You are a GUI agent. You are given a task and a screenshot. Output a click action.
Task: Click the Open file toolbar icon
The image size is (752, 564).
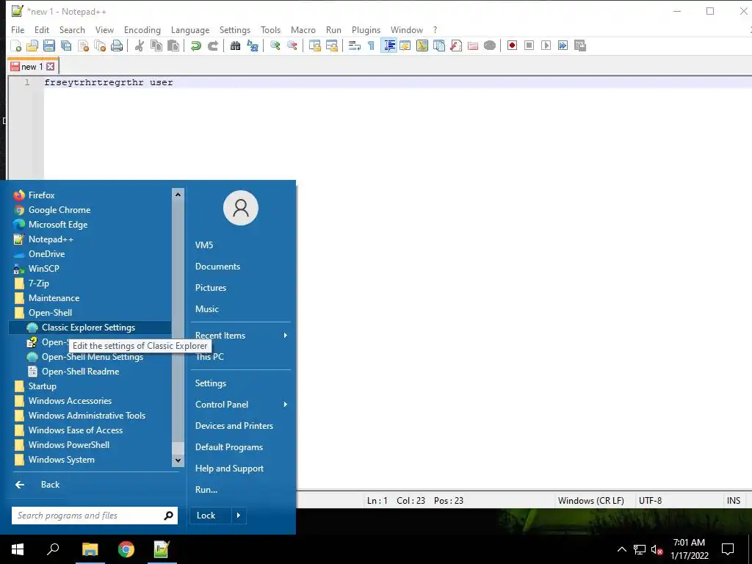point(32,46)
